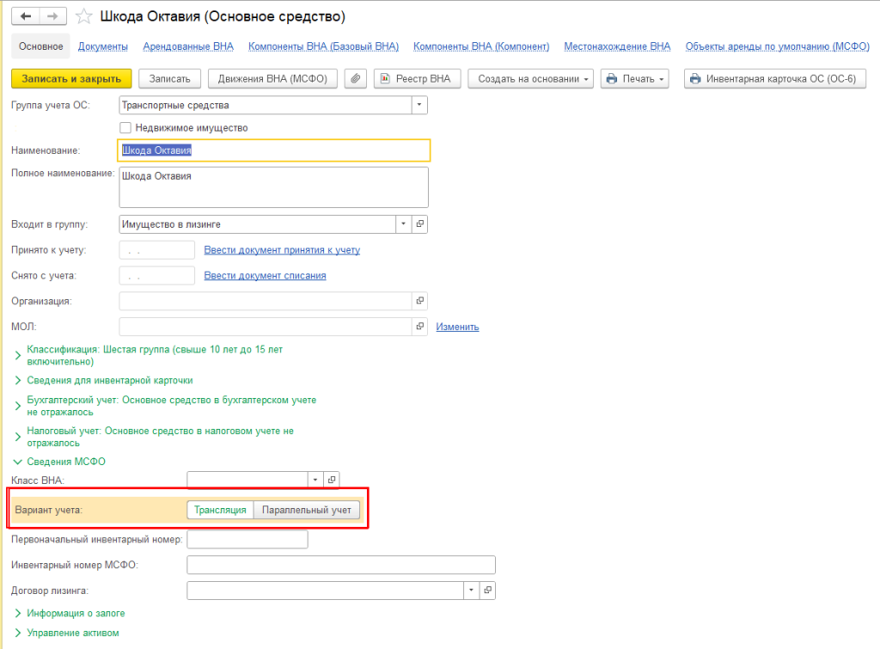Click open icon next to Класс ВНА
Screen dimensions: 880x649
(333, 480)
